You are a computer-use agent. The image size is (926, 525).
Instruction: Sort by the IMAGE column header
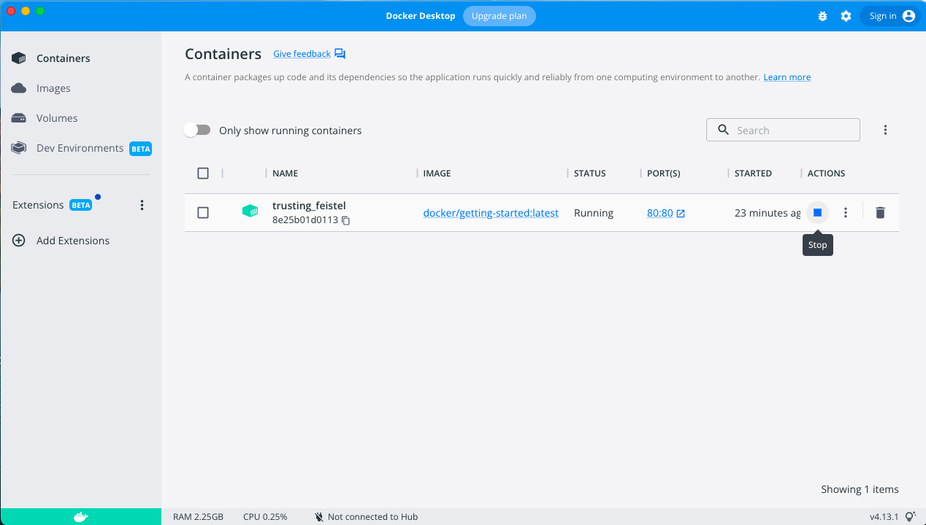437,174
